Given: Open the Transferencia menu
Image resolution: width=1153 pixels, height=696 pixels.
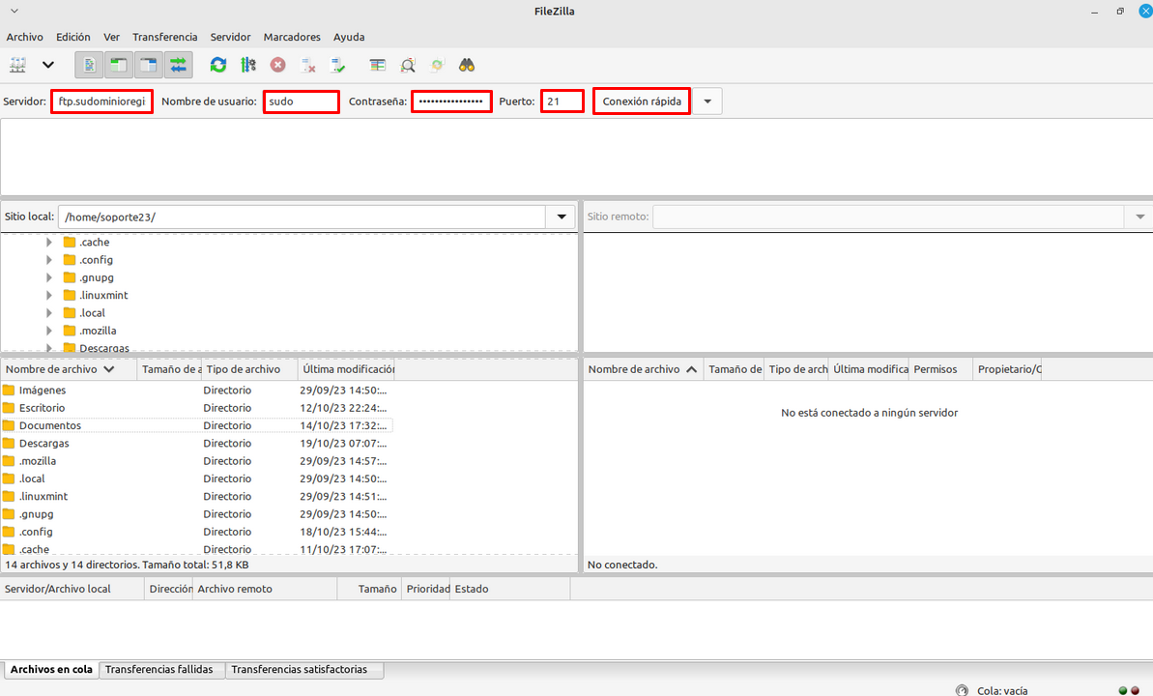Looking at the screenshot, I should [x=164, y=37].
